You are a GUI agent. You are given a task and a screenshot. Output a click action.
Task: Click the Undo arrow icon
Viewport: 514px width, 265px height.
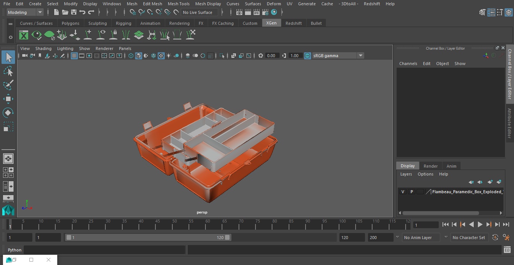[82, 12]
